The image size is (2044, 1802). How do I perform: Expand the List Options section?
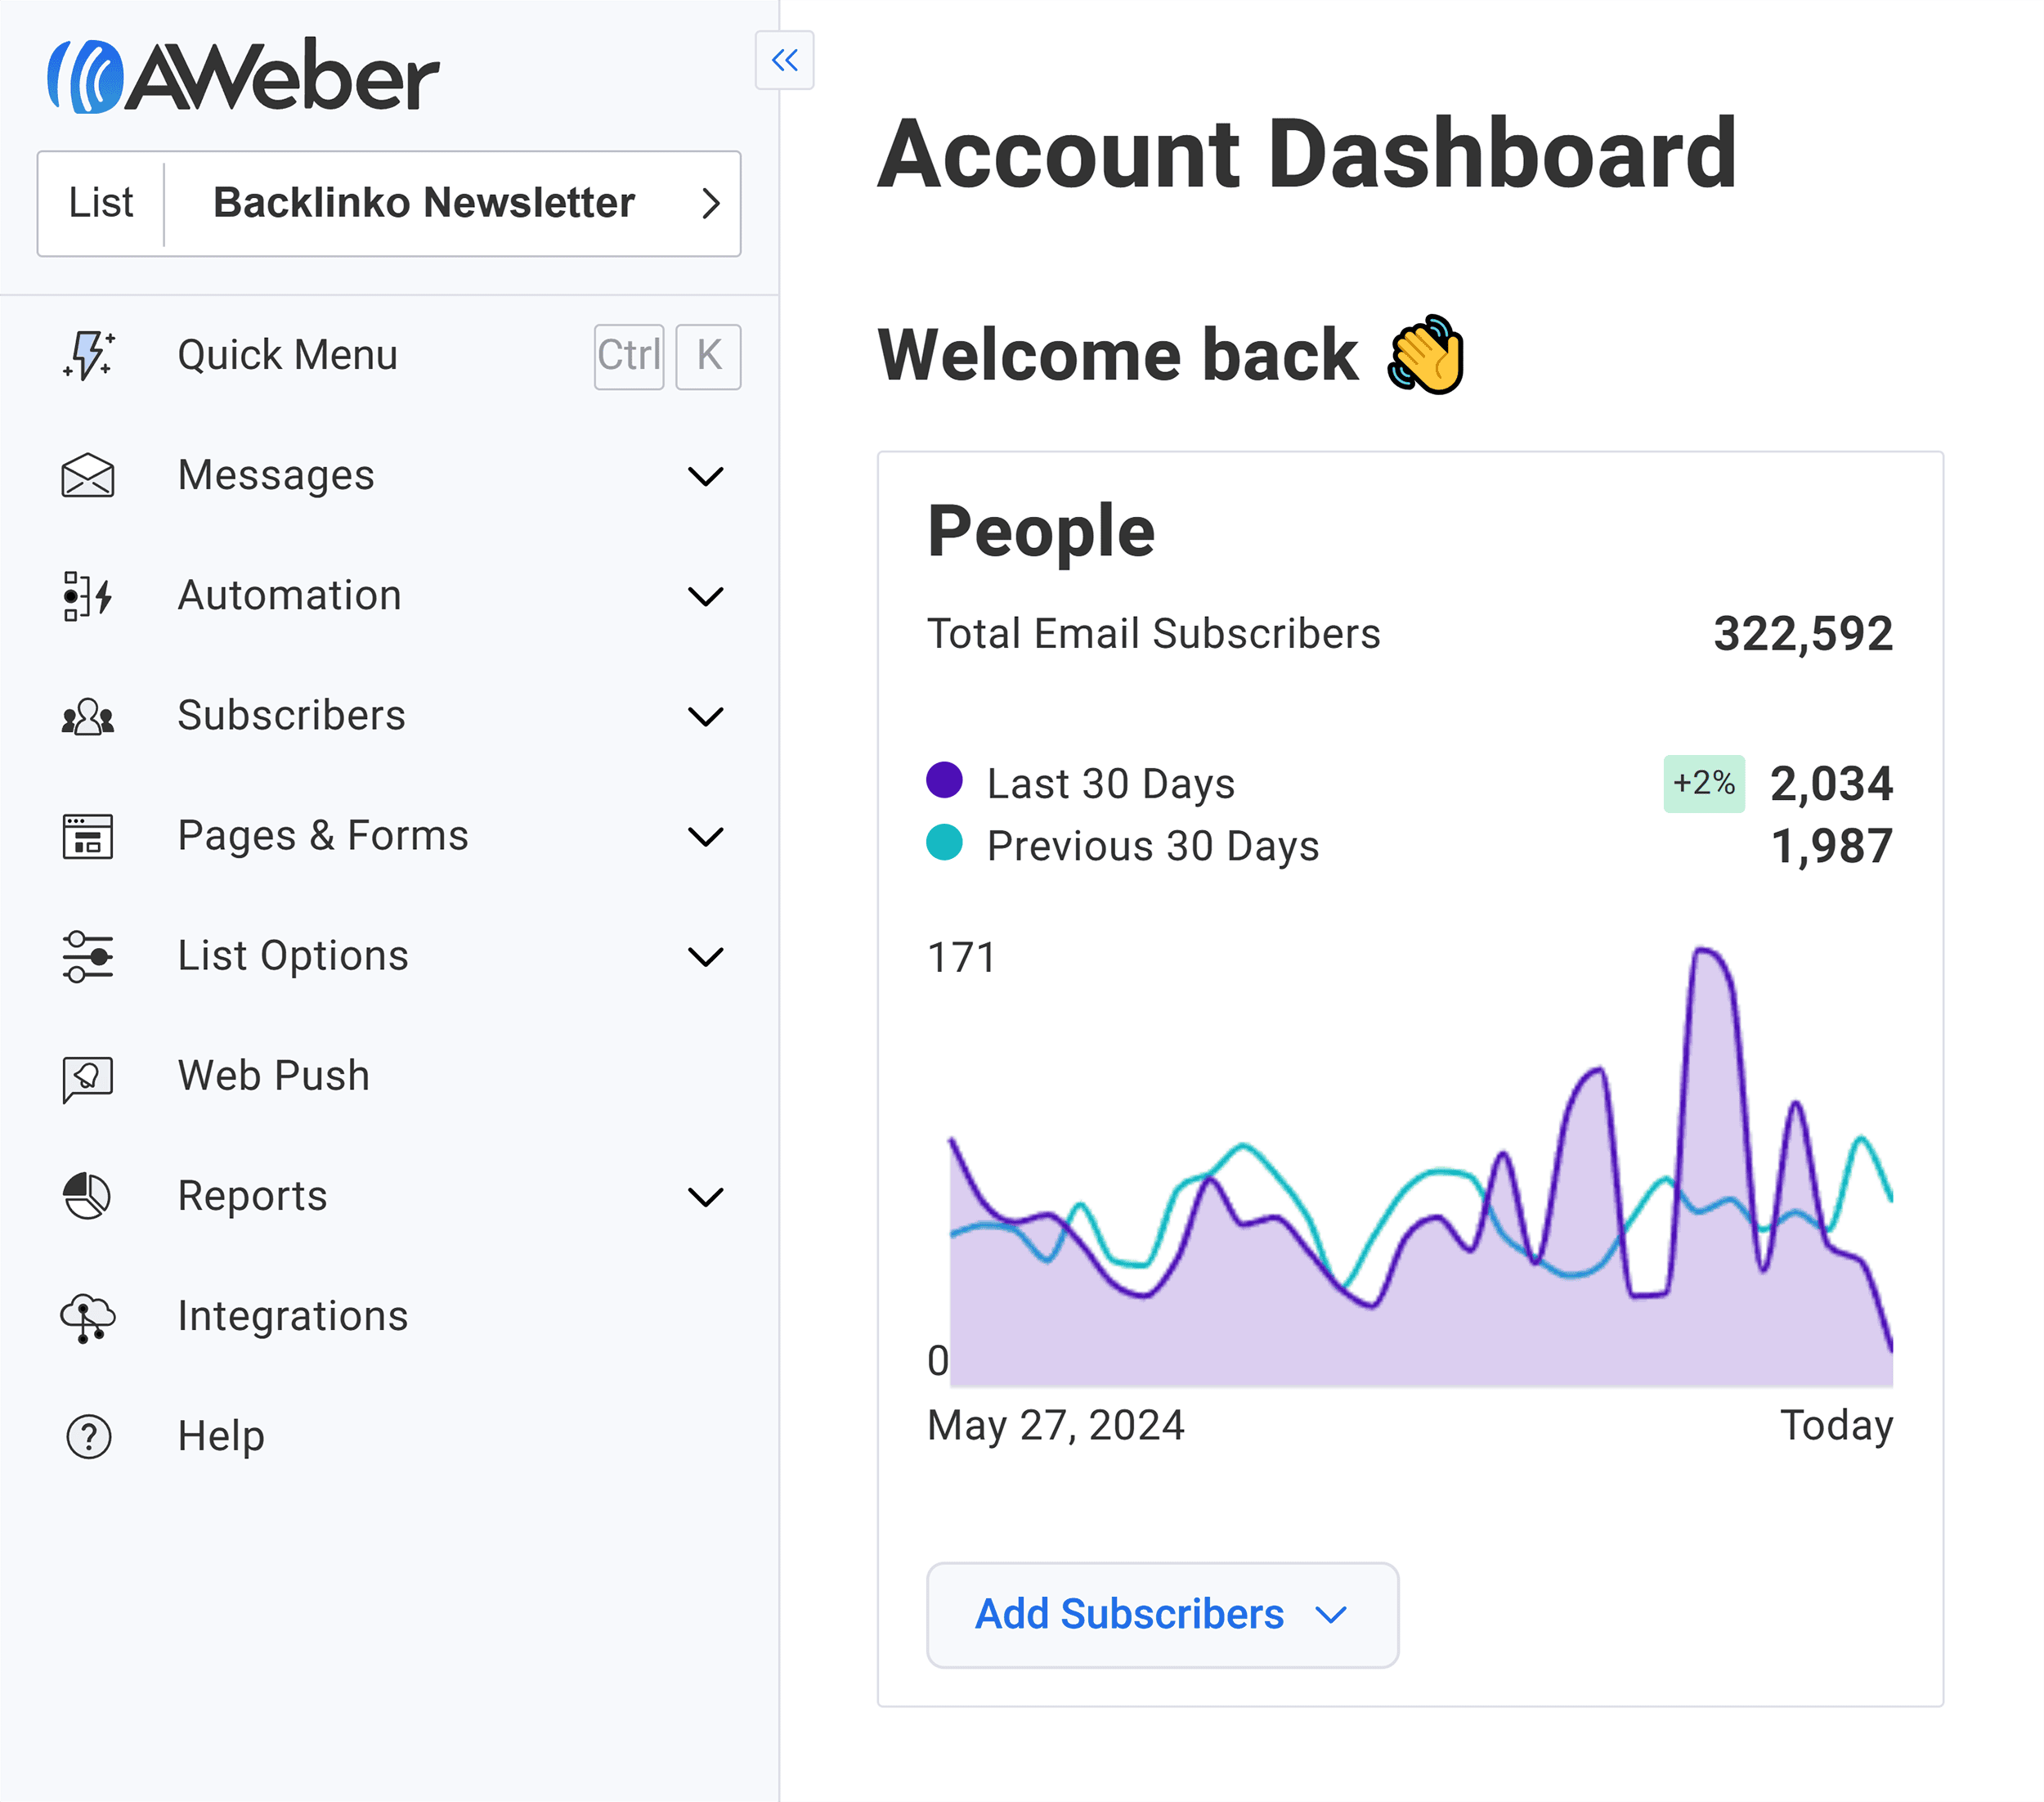click(x=706, y=956)
